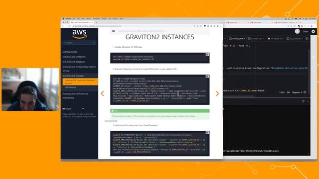Switch to the last editor tab in Cloud9
Image resolution: width=319 pixels, height=179 pixels.
point(295,39)
